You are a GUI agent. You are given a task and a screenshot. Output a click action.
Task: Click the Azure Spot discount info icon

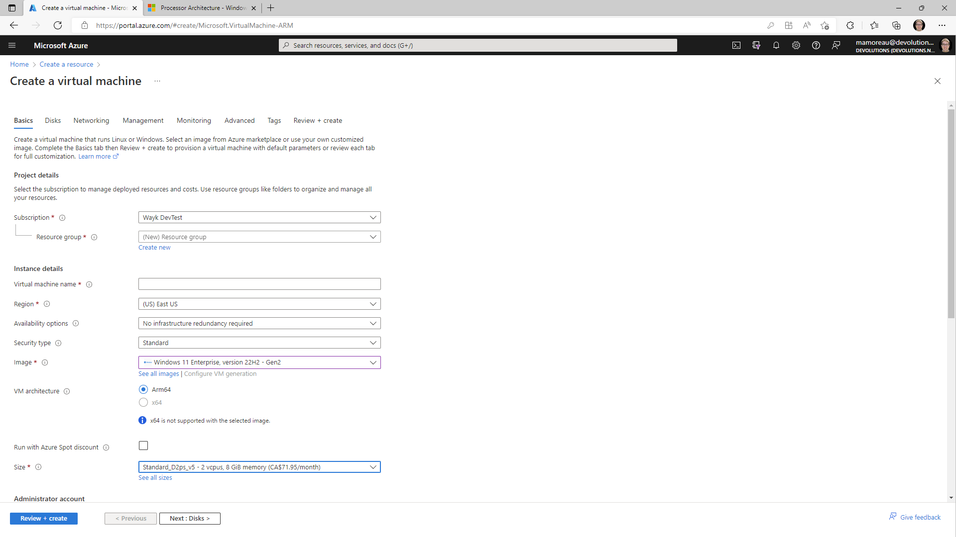(x=106, y=447)
